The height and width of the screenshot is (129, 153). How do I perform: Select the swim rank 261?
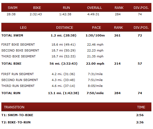[117, 35]
